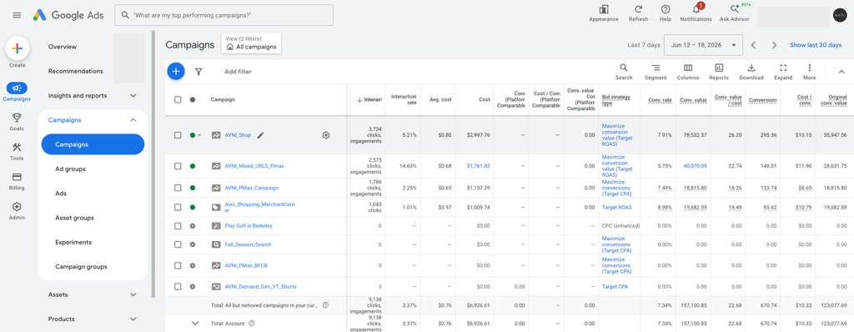This screenshot has height=332, width=854.
Task: Open the account avatar menu
Action: click(x=840, y=15)
